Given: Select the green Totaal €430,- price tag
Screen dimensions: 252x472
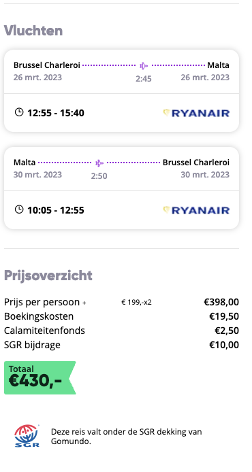Looking at the screenshot, I should [x=40, y=377].
